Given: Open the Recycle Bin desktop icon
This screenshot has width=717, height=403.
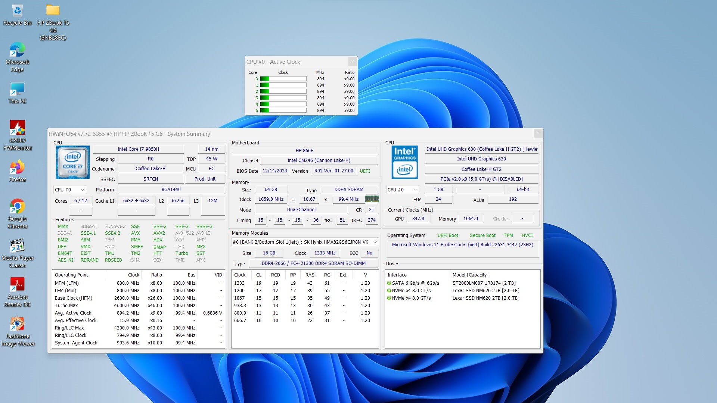Looking at the screenshot, I should [17, 15].
